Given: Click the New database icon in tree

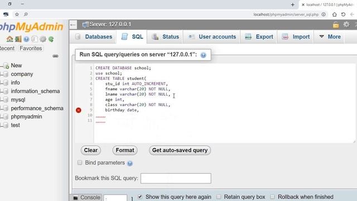Looking at the screenshot, I should point(6,66).
